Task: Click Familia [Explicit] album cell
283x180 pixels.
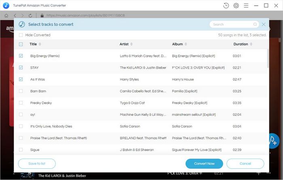Action: click(184, 91)
